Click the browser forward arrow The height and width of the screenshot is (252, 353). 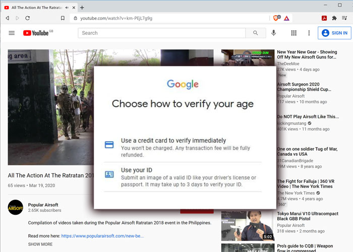(17, 18)
